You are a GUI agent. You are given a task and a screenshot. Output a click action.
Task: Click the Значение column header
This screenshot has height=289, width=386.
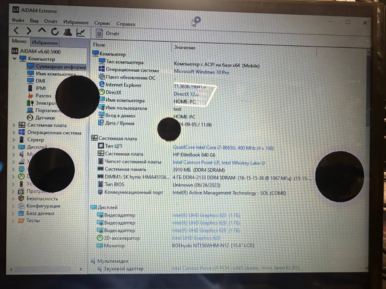[x=185, y=48]
